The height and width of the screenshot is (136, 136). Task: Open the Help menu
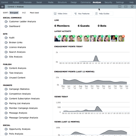click(131, 2)
